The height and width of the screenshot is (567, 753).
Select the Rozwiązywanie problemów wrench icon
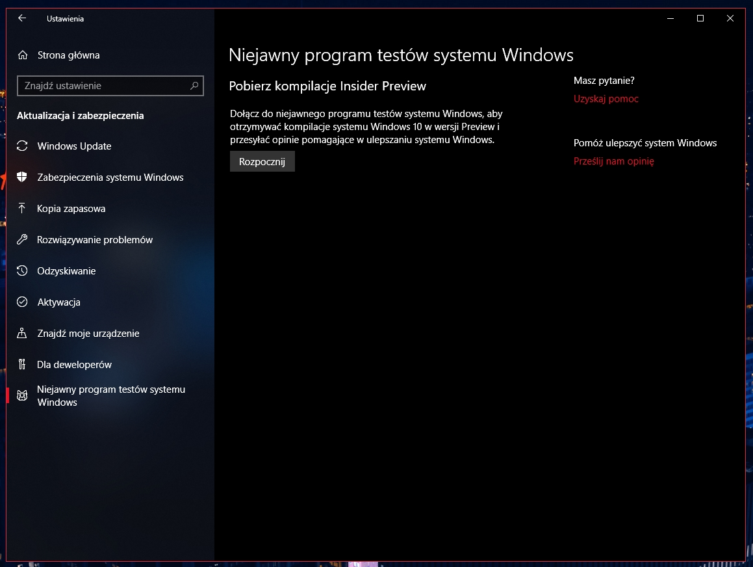[x=23, y=239]
